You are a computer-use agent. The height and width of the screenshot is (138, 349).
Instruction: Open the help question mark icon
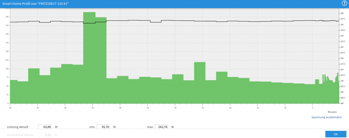click(x=344, y=3)
